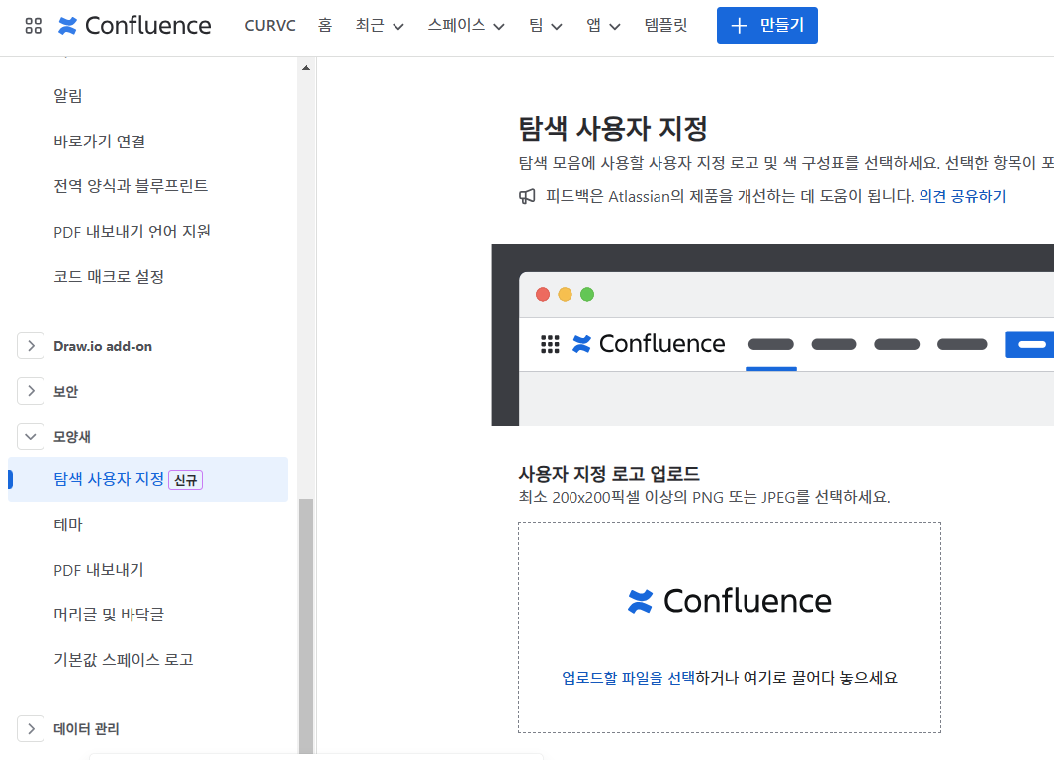Open the 팀 dropdown menu
Image resolution: width=1054 pixels, height=760 pixels.
(x=545, y=26)
